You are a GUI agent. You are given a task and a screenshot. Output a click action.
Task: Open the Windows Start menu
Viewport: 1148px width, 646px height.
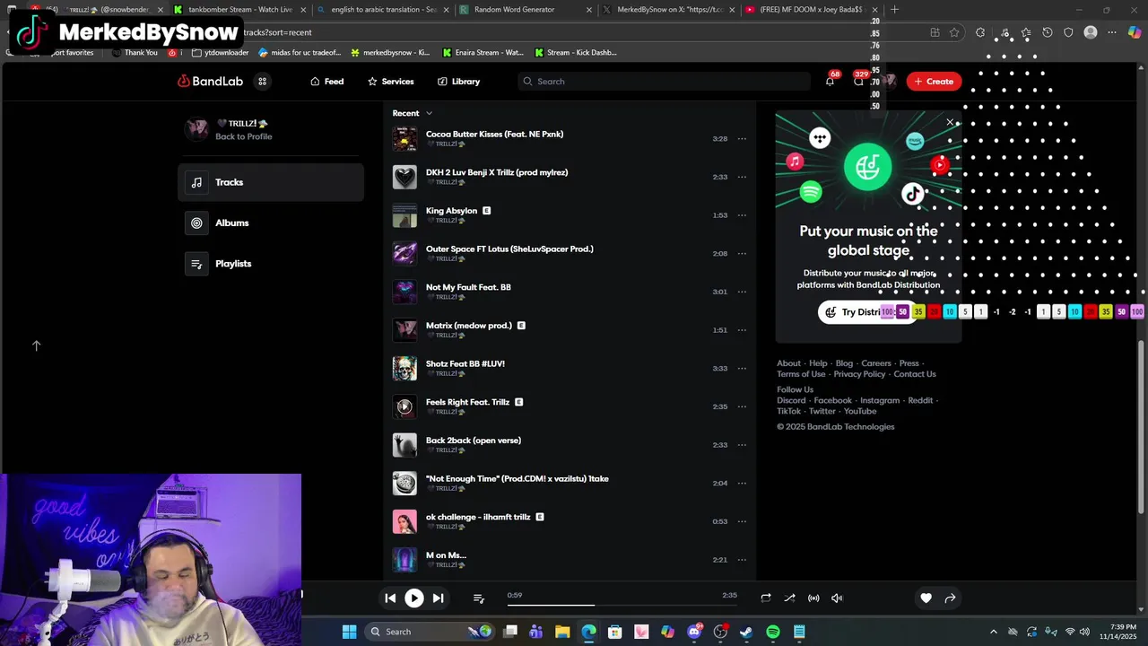tap(349, 632)
